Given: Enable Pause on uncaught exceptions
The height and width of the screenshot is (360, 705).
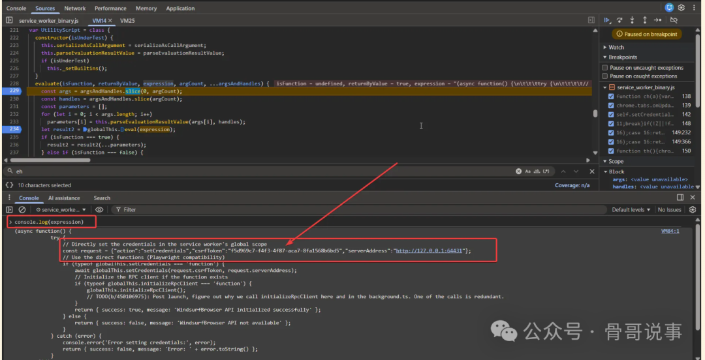Looking at the screenshot, I should coord(605,67).
